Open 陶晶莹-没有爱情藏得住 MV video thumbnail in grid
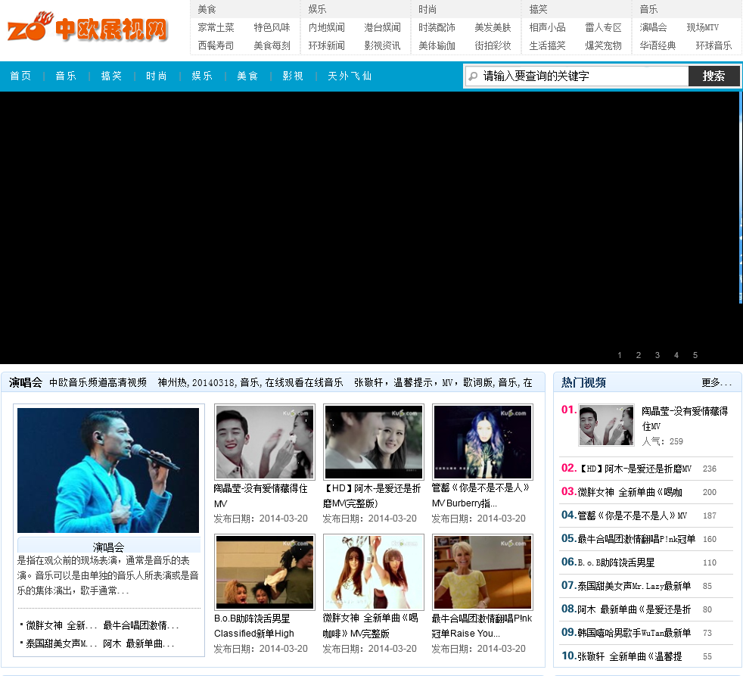The height and width of the screenshot is (676, 743). (264, 442)
